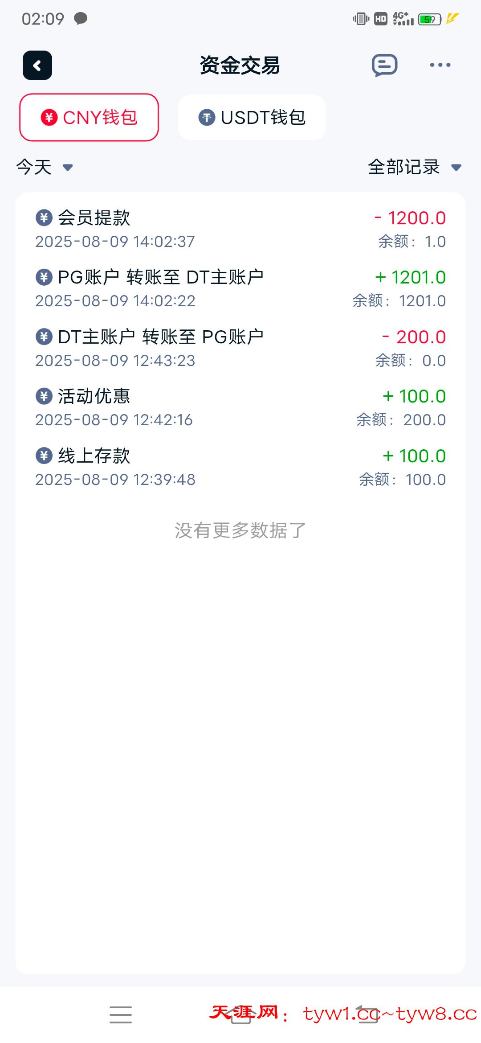Expand the 全部记录 record type dropdown
481x1043 pixels.
404,168
